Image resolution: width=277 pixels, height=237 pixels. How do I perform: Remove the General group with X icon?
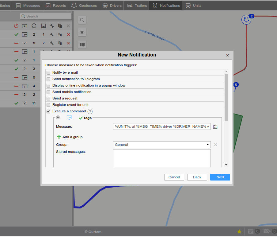pos(215,145)
